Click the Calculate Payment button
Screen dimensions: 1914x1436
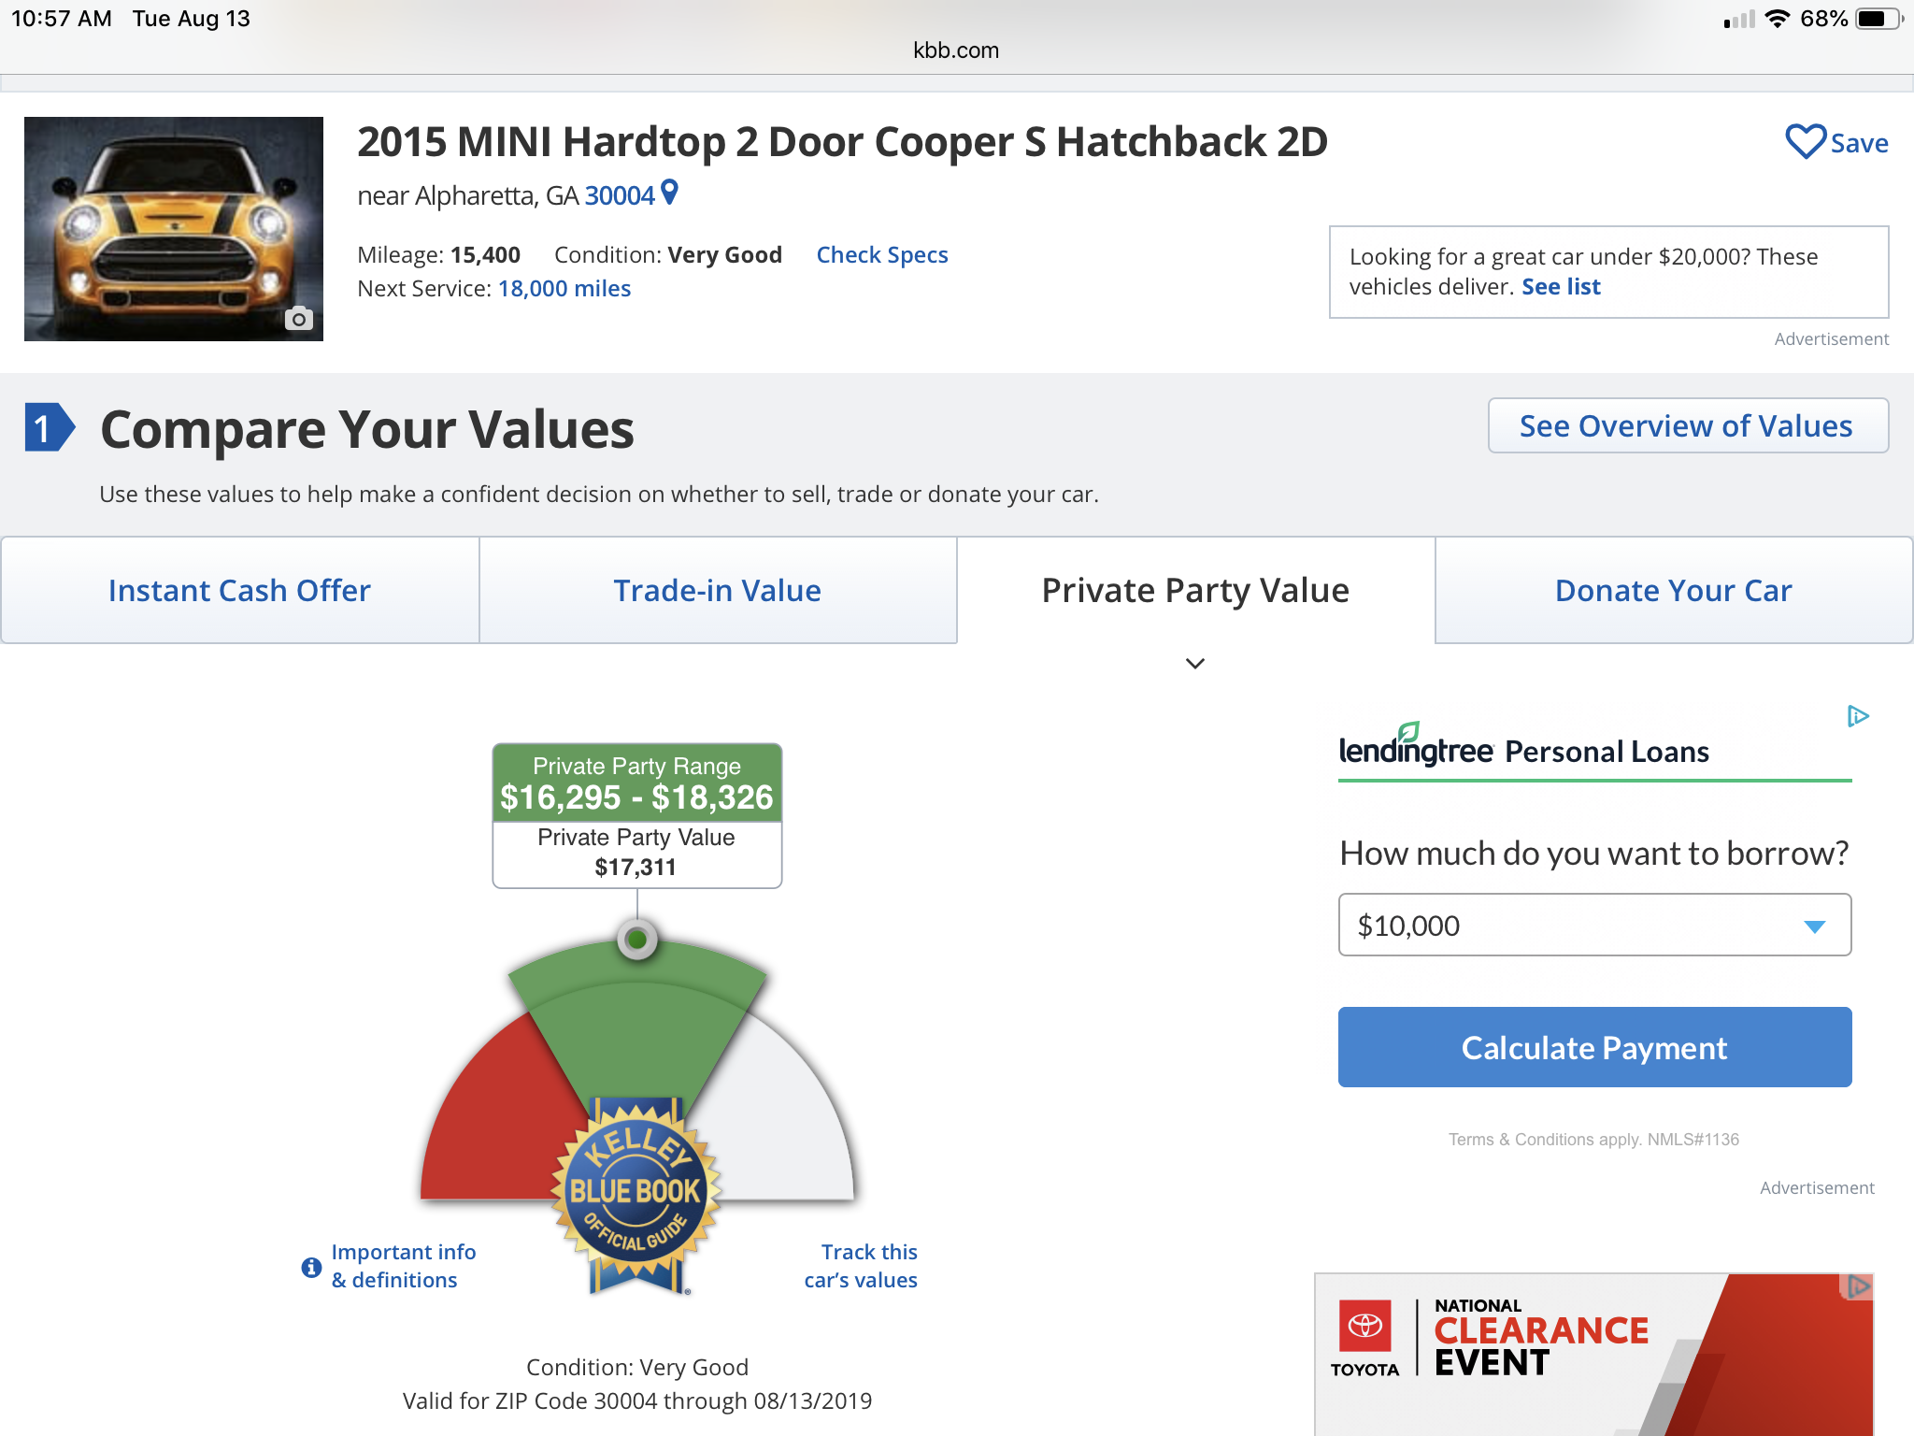(1594, 1047)
